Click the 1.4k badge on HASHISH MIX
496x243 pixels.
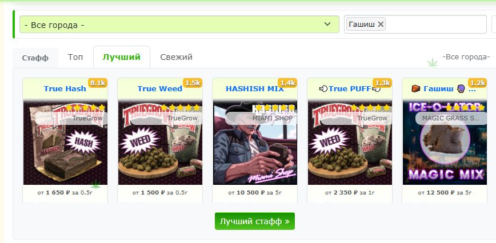pos(287,83)
